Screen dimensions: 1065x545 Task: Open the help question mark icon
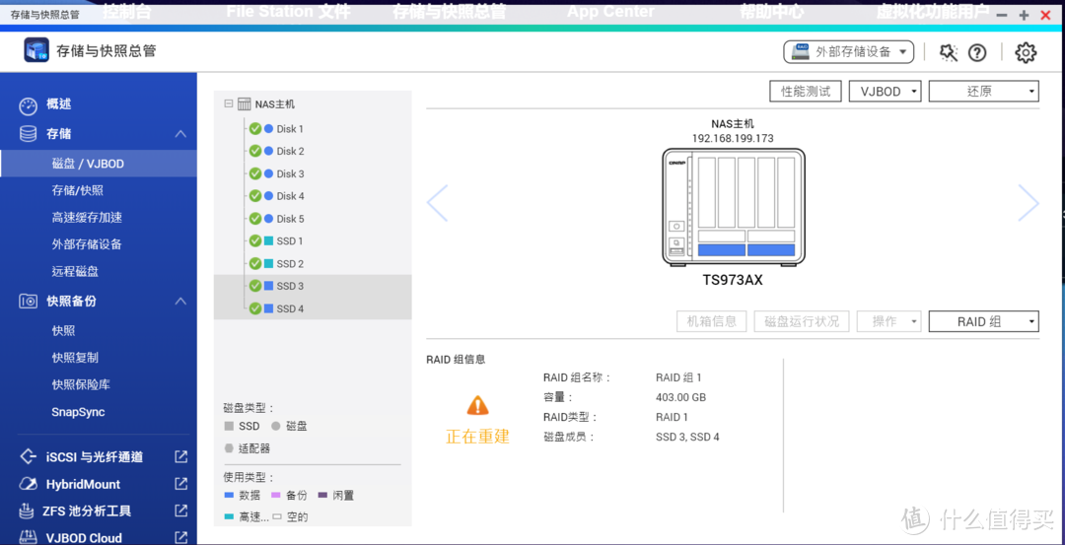tap(976, 52)
